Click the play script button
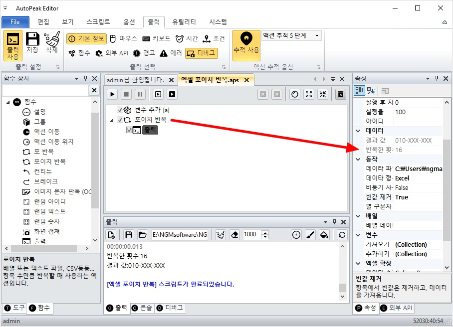This screenshot has width=453, height=327. click(112, 94)
